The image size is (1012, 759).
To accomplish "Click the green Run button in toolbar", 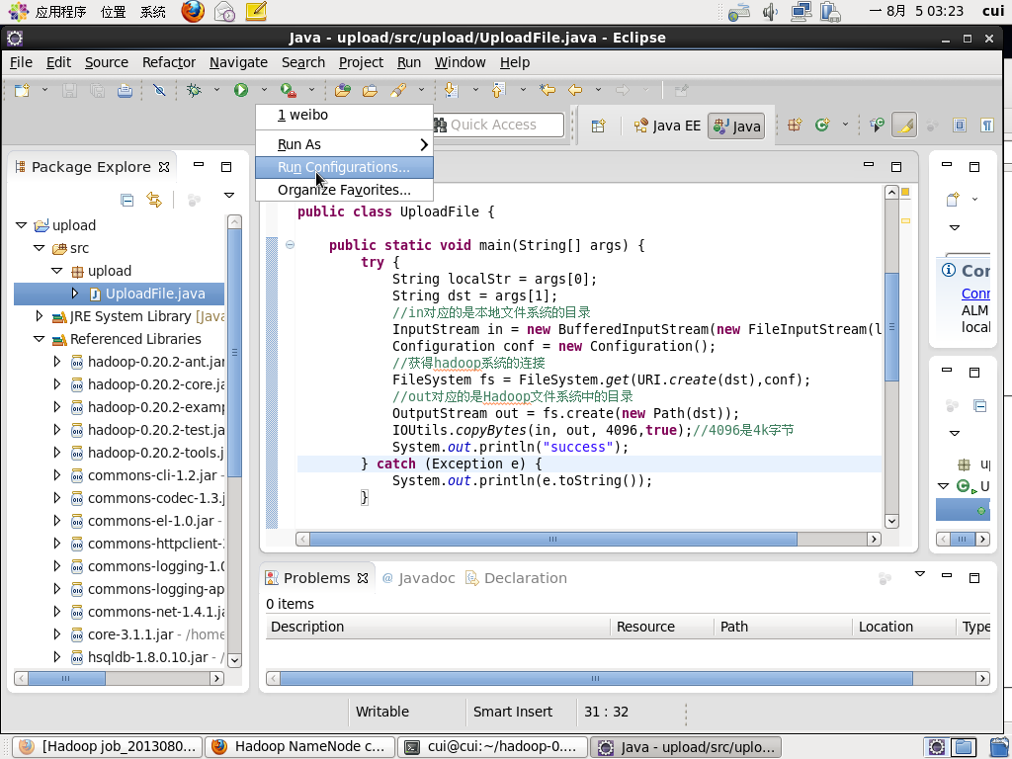I will pos(241,90).
